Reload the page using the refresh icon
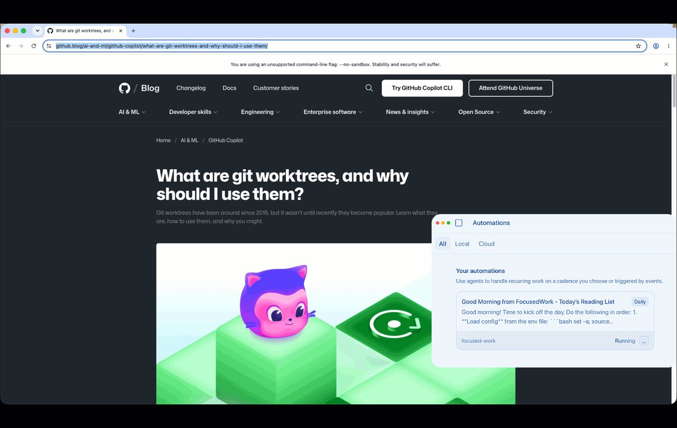The image size is (677, 428). [34, 46]
